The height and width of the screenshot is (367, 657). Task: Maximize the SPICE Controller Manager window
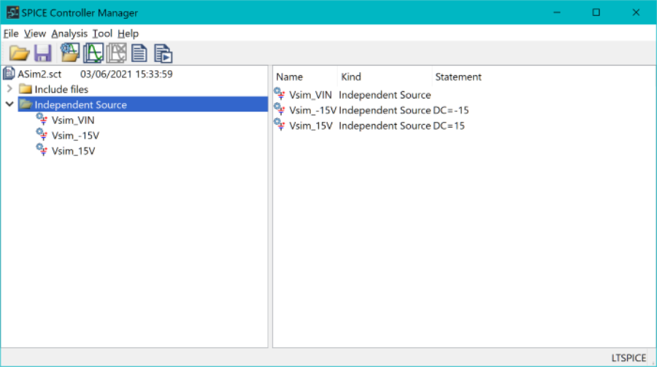tap(596, 12)
